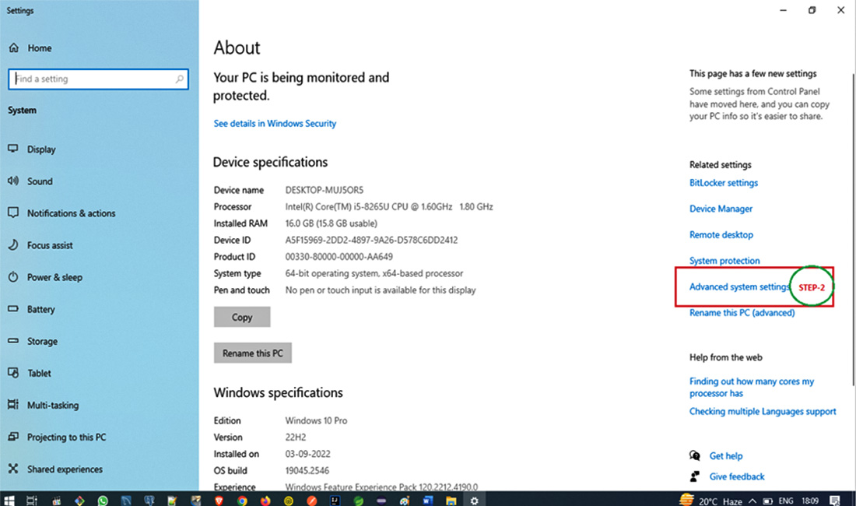Open the Windows Start menu
856x506 pixels.
pyautogui.click(x=9, y=501)
